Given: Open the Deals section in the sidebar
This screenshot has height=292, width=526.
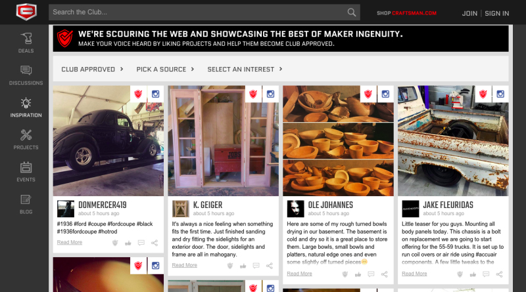Looking at the screenshot, I should [26, 43].
